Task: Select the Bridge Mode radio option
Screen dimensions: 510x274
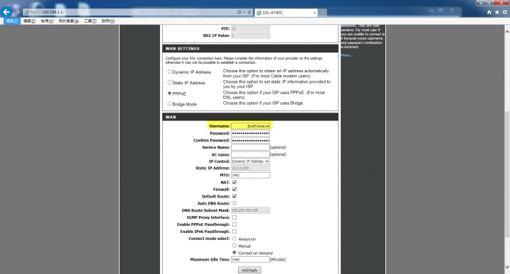Action: point(169,103)
